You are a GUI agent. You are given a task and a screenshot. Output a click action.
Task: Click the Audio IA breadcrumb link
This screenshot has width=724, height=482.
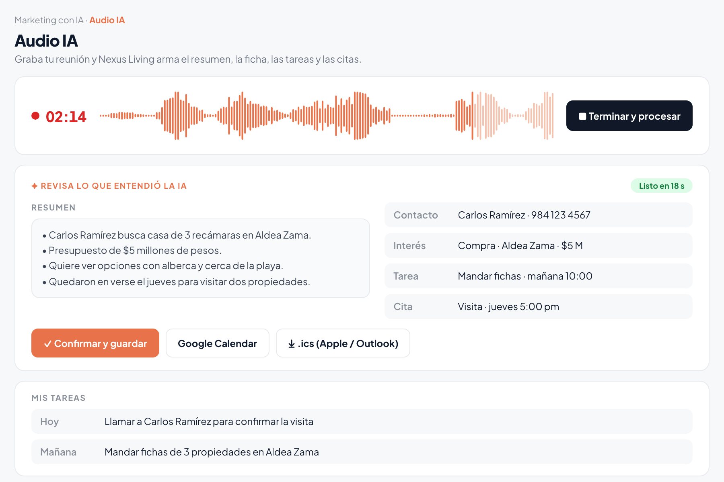(107, 20)
